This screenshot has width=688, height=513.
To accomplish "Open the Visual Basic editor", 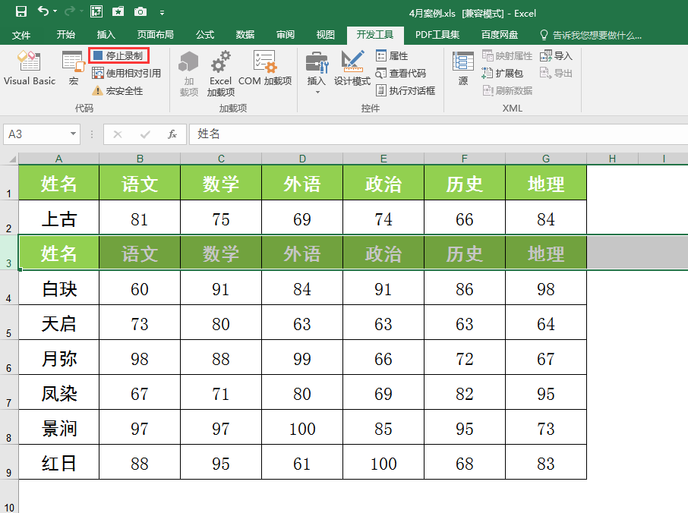I will click(x=30, y=68).
